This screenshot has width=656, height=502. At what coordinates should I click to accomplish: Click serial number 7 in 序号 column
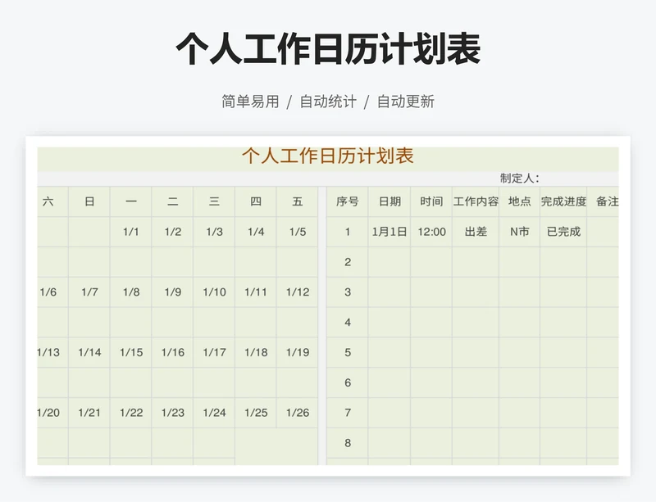pyautogui.click(x=347, y=413)
